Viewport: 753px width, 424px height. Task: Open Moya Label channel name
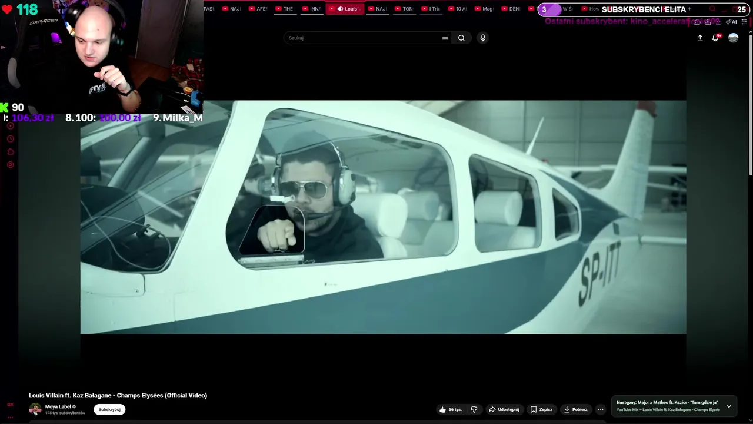[58, 406]
